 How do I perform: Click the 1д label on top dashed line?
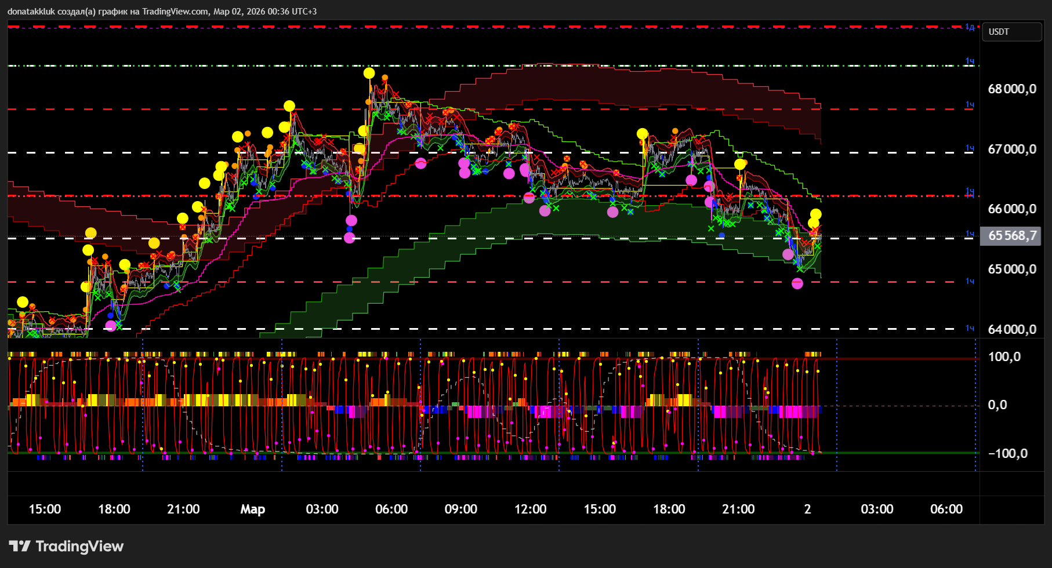970,27
